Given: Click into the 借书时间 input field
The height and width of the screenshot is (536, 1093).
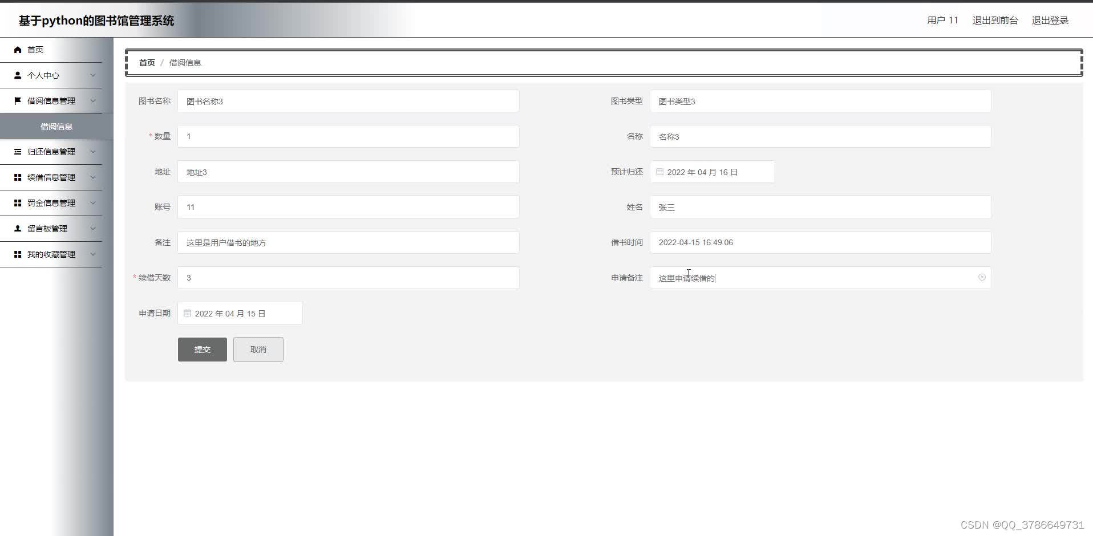Looking at the screenshot, I should (x=820, y=242).
